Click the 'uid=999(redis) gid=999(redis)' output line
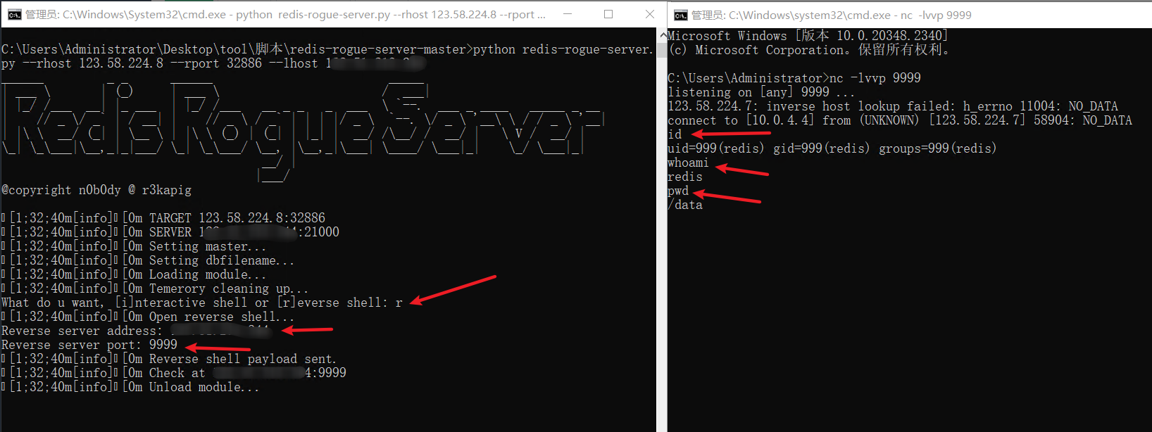1152x432 pixels. click(832, 148)
